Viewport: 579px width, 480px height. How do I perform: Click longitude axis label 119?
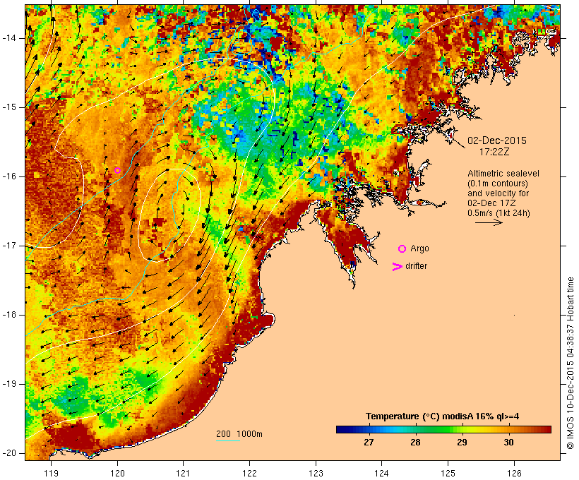pos(51,473)
